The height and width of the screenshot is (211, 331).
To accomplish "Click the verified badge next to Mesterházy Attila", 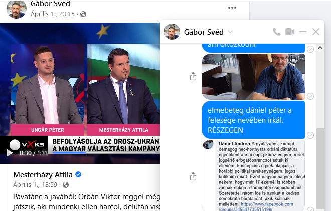I will [x=78, y=174].
